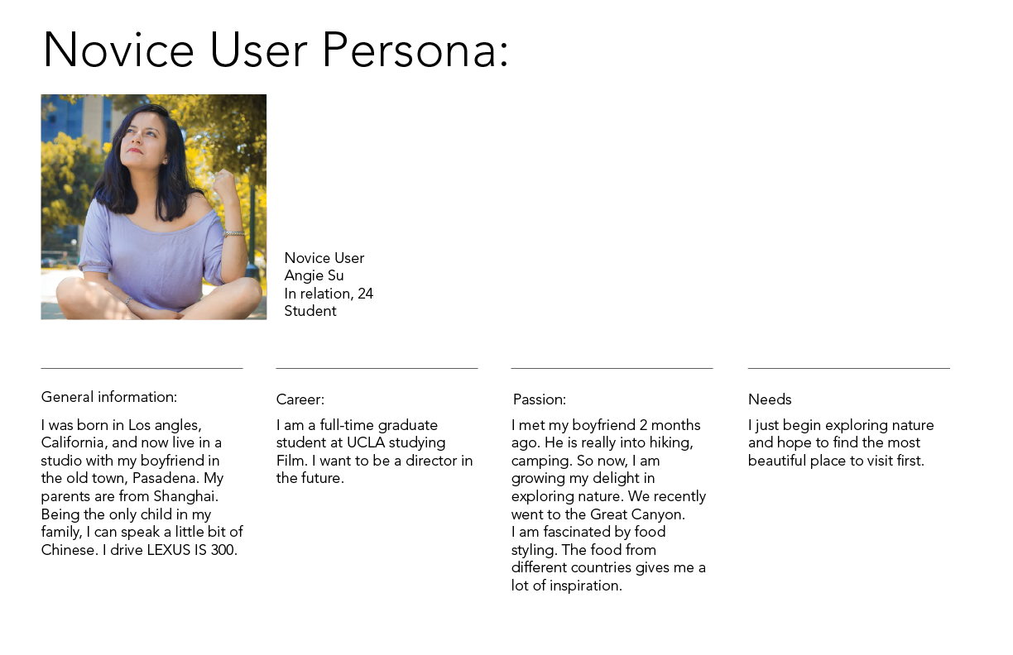Click the sentence about Great Canyon trip
The height and width of the screenshot is (655, 1013).
[x=608, y=505]
